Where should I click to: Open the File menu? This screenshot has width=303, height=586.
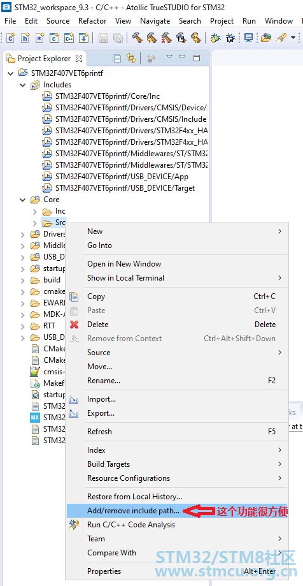[10, 21]
